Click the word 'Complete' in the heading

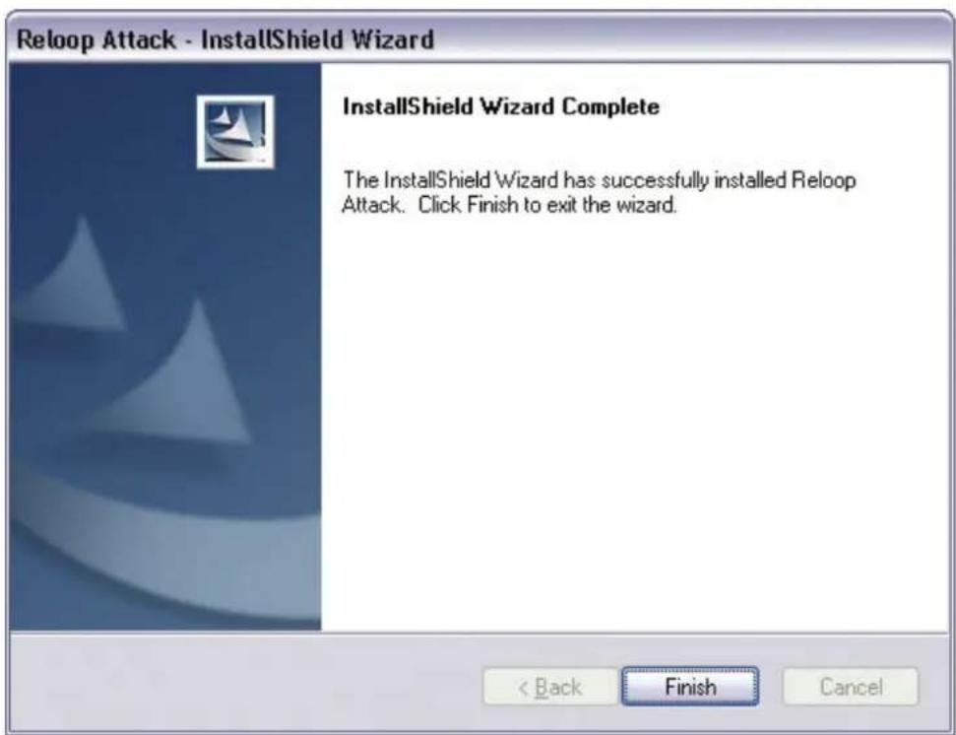click(x=610, y=106)
